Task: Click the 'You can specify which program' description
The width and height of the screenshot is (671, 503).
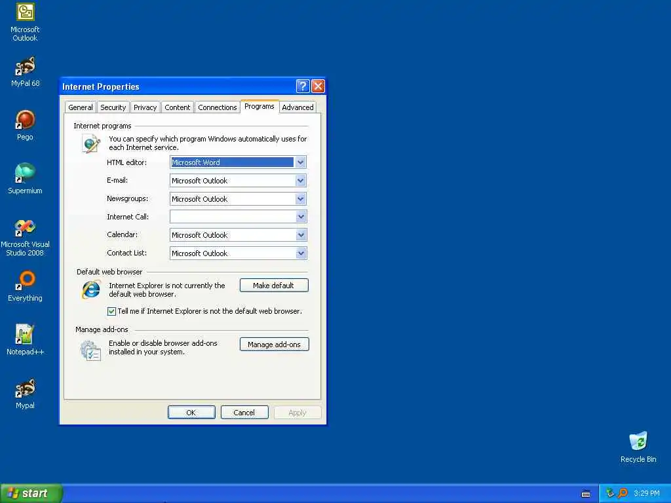Action: point(208,143)
